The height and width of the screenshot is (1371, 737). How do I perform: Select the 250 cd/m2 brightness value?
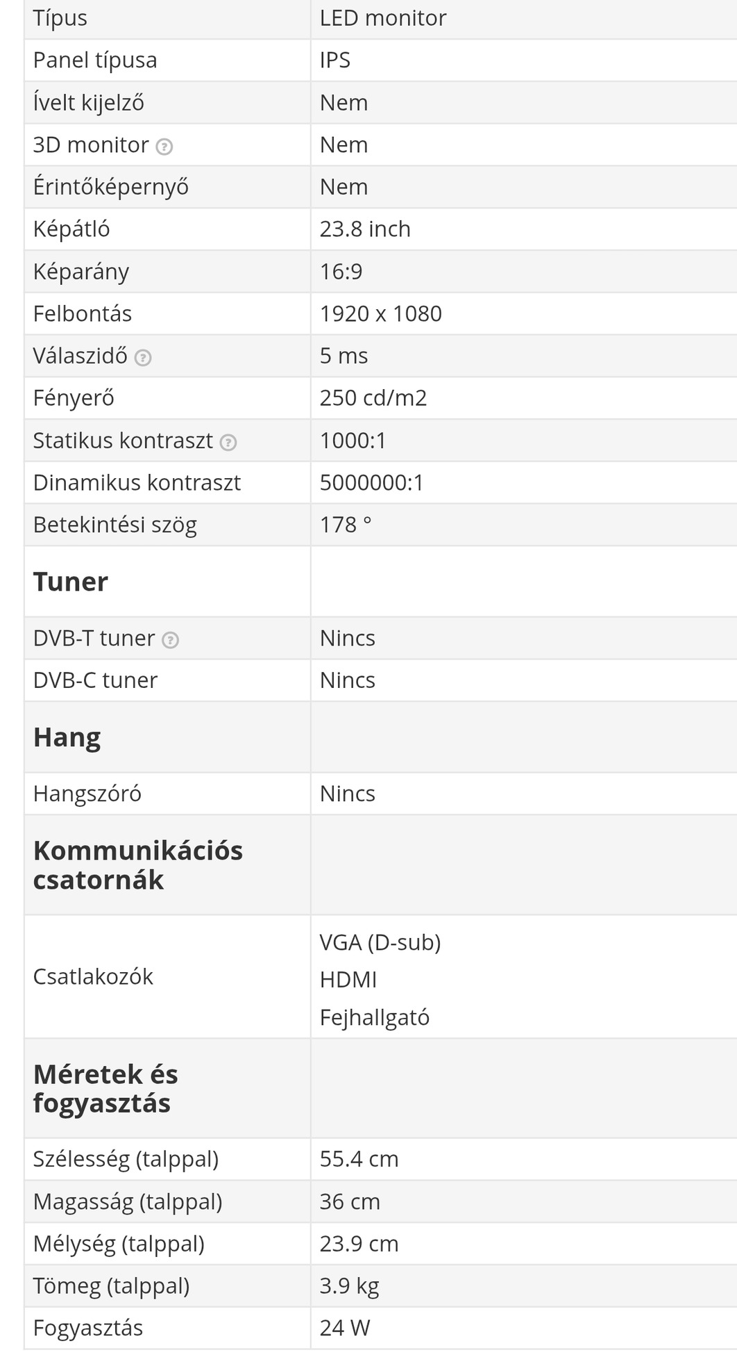pos(373,398)
